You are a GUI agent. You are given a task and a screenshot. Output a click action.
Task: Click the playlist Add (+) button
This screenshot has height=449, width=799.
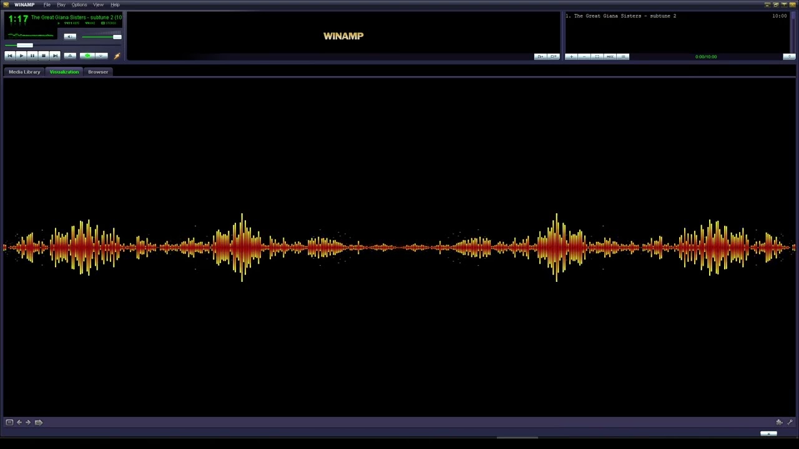coord(571,57)
